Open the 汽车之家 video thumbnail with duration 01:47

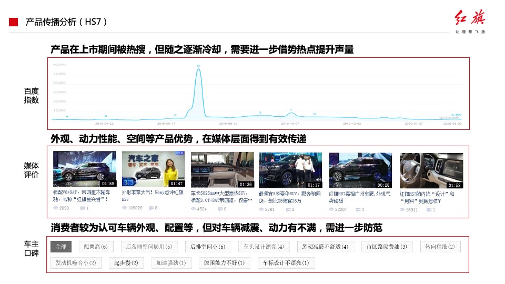click(x=153, y=169)
